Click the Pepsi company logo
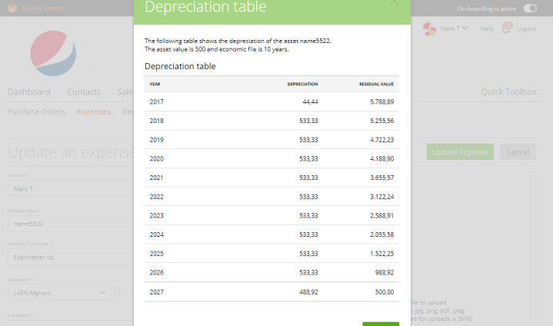 (53, 53)
